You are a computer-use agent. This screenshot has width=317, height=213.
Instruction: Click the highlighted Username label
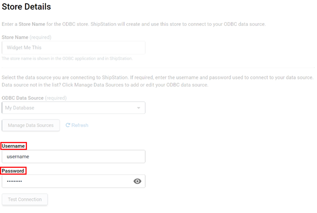pyautogui.click(x=13, y=146)
